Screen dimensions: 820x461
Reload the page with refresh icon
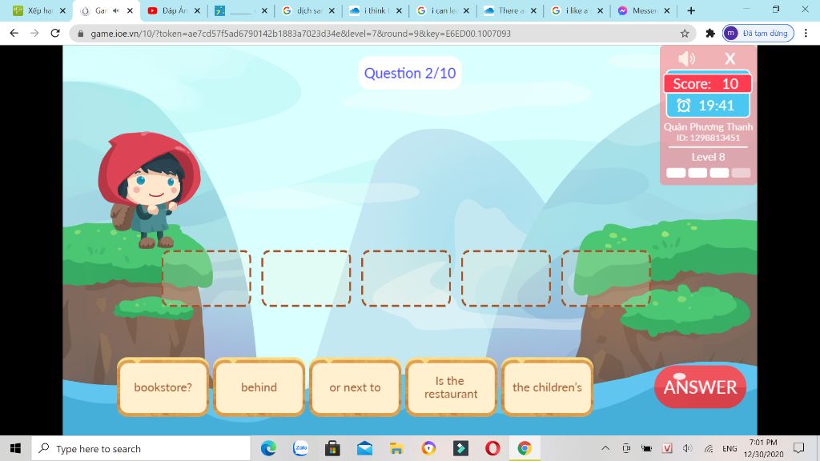[55, 33]
